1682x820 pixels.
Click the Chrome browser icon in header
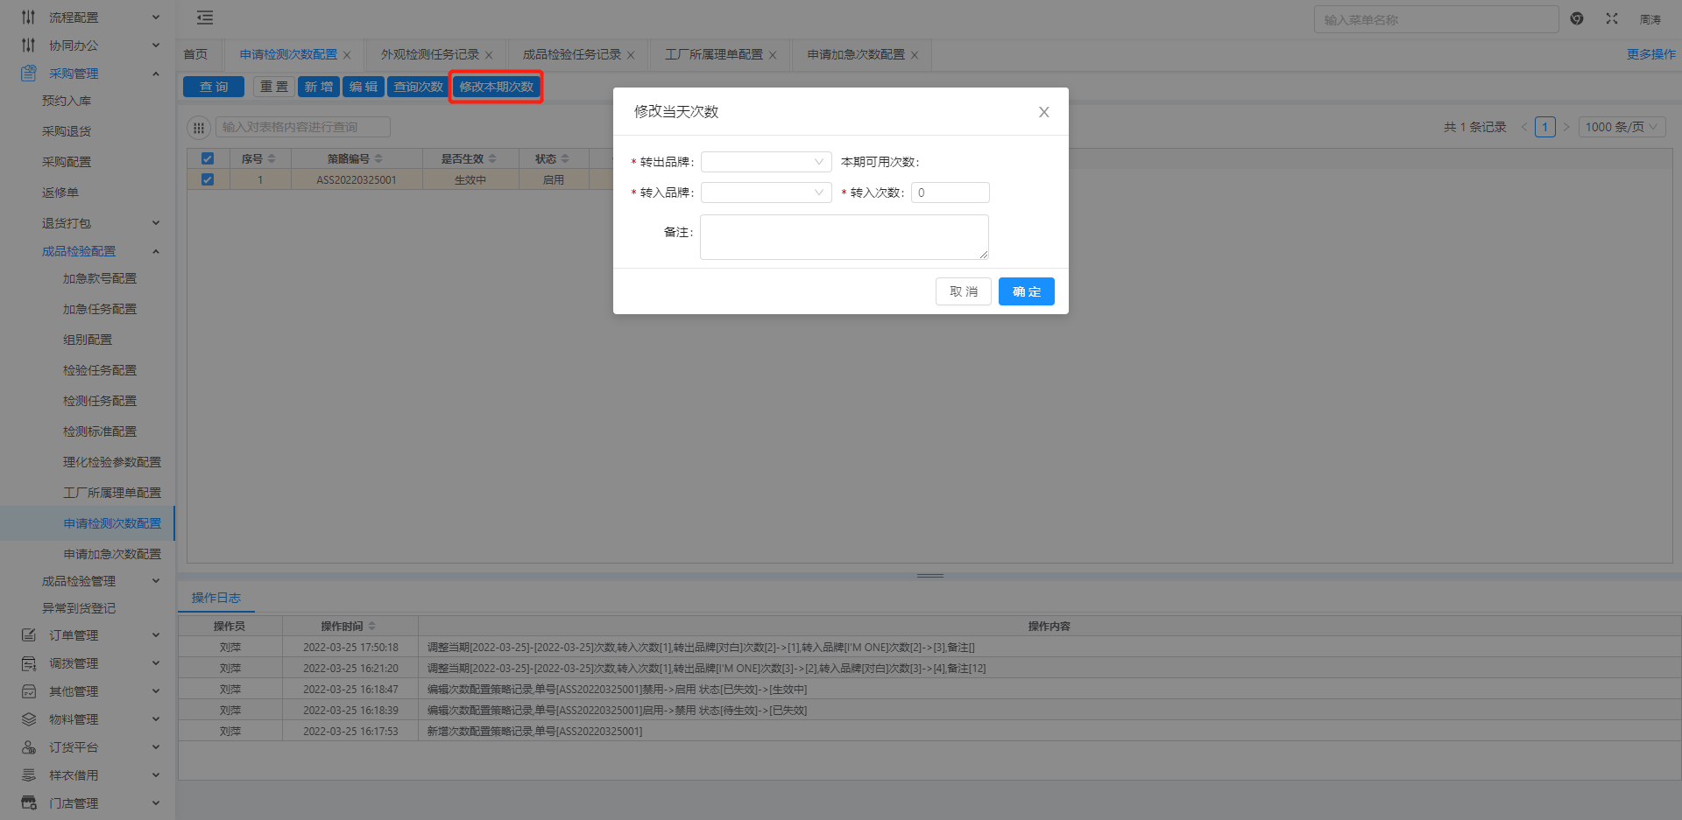click(1577, 18)
